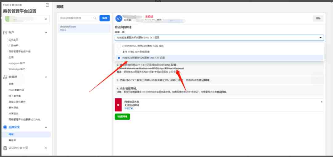
Task: Open 公共主页 in the sidebar
Action: [x=13, y=40]
